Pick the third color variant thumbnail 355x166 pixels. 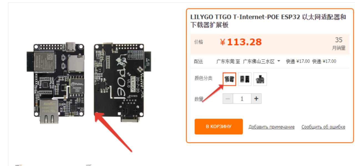[260, 79]
